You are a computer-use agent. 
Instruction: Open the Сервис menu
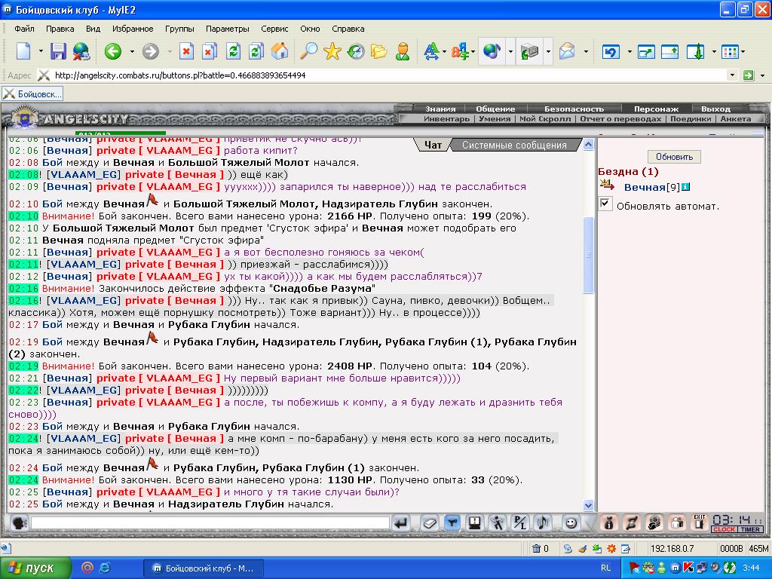point(274,29)
